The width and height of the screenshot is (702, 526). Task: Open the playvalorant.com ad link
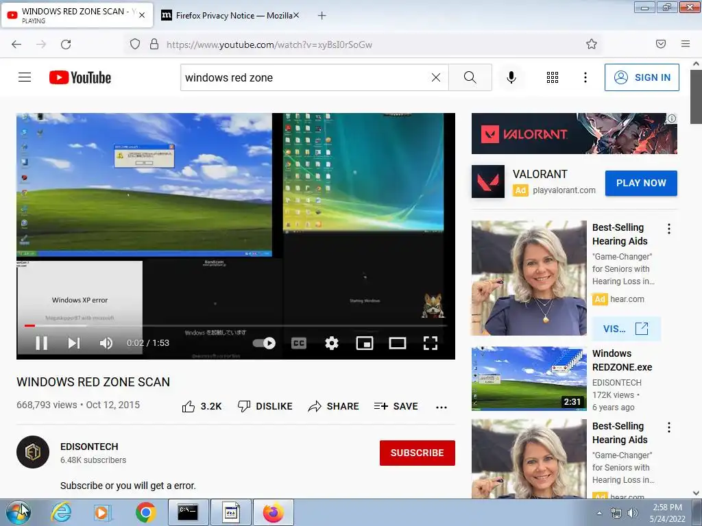tap(564, 190)
